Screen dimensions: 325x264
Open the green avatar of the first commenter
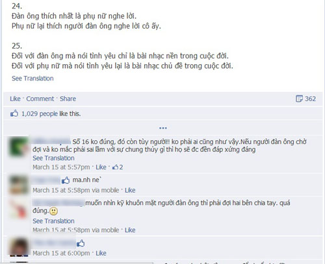pyautogui.click(x=19, y=147)
